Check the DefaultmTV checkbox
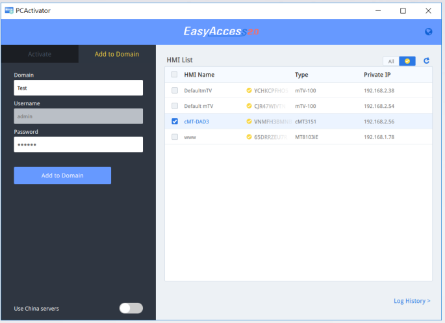445x323 pixels. [175, 90]
